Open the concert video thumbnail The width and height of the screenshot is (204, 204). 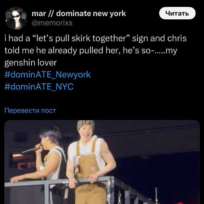click(x=102, y=162)
